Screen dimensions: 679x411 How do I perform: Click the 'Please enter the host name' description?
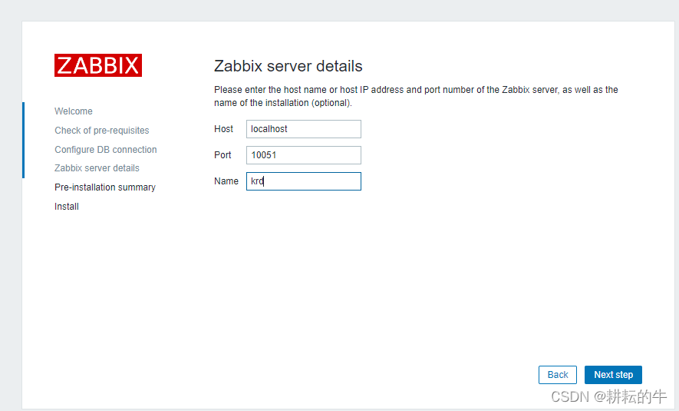416,96
